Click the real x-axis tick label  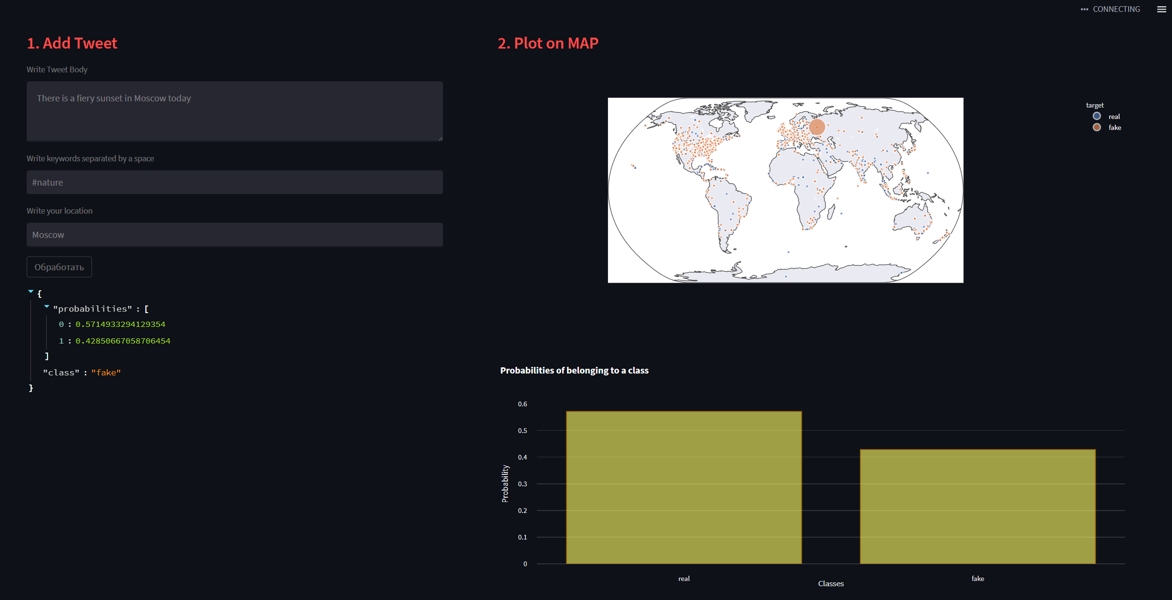pos(684,579)
